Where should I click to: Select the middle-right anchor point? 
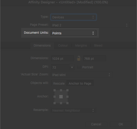tap(67, 97)
